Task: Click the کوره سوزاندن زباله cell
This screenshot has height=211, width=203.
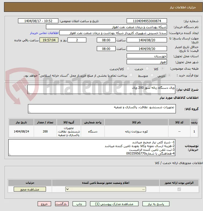Action: click(x=136, y=131)
